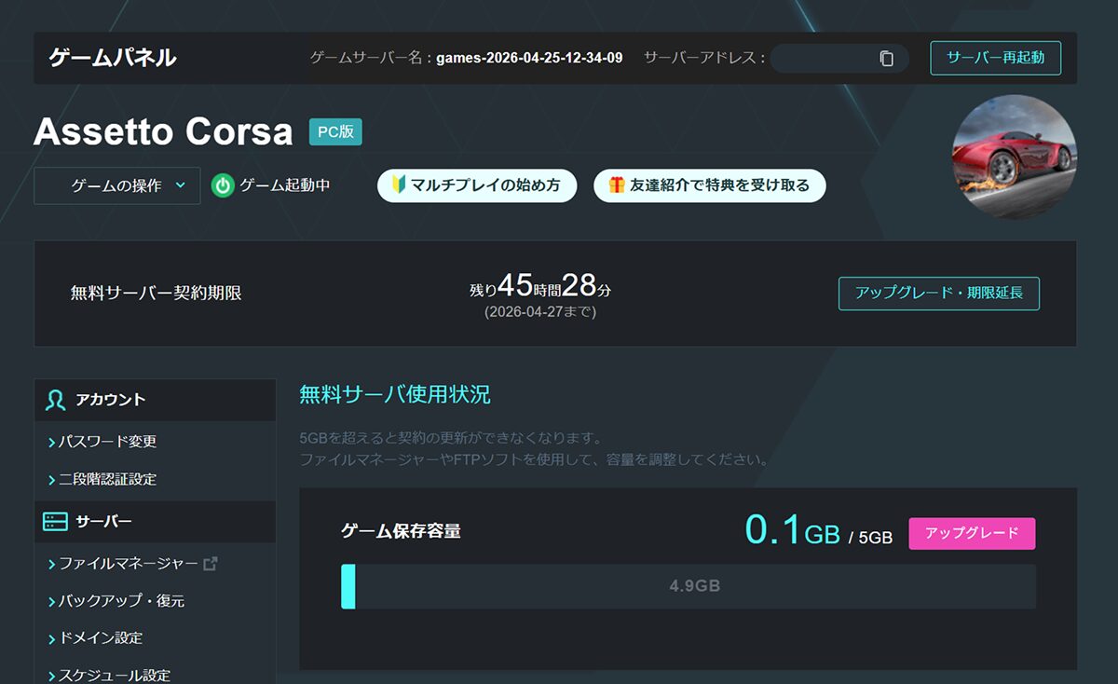Click the PC版 badge next to title
The image size is (1118, 684).
(335, 132)
